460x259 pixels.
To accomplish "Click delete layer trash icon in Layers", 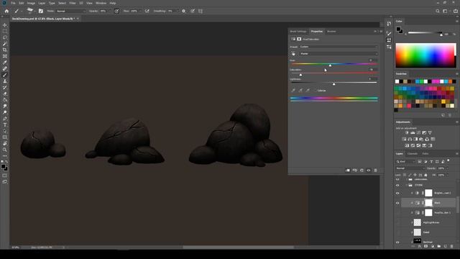I will [x=452, y=246].
